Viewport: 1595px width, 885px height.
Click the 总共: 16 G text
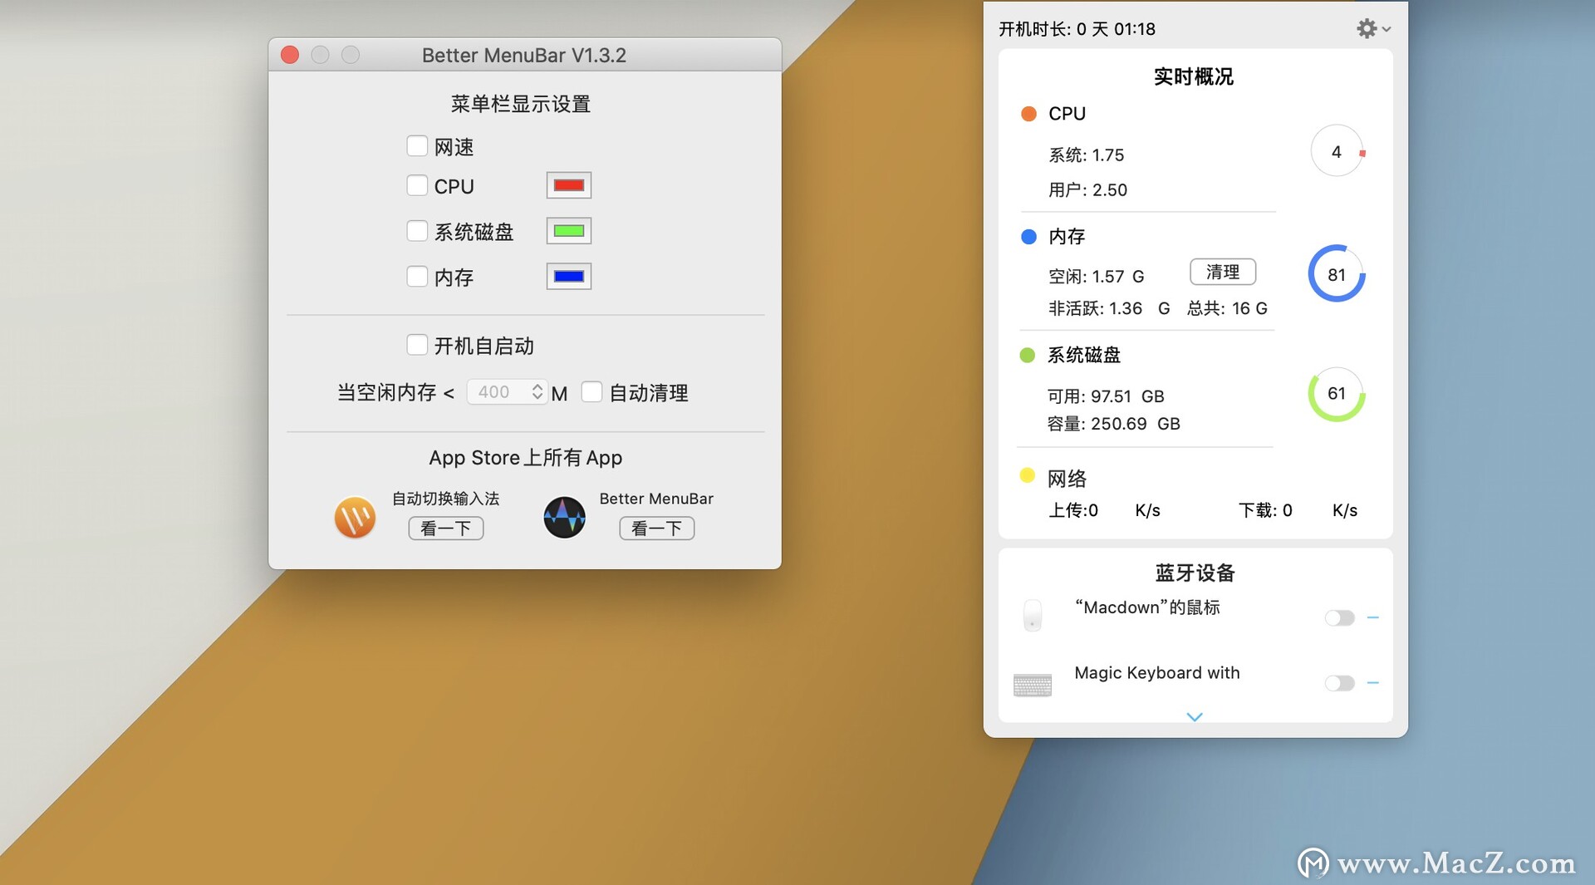tap(1227, 309)
